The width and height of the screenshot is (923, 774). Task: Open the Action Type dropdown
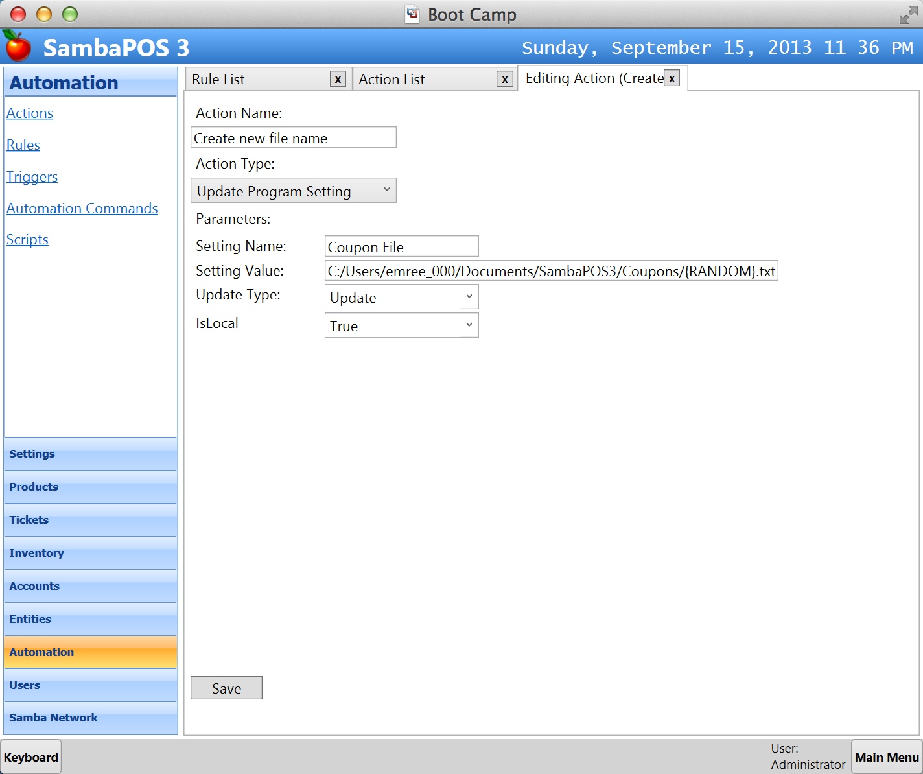[293, 191]
